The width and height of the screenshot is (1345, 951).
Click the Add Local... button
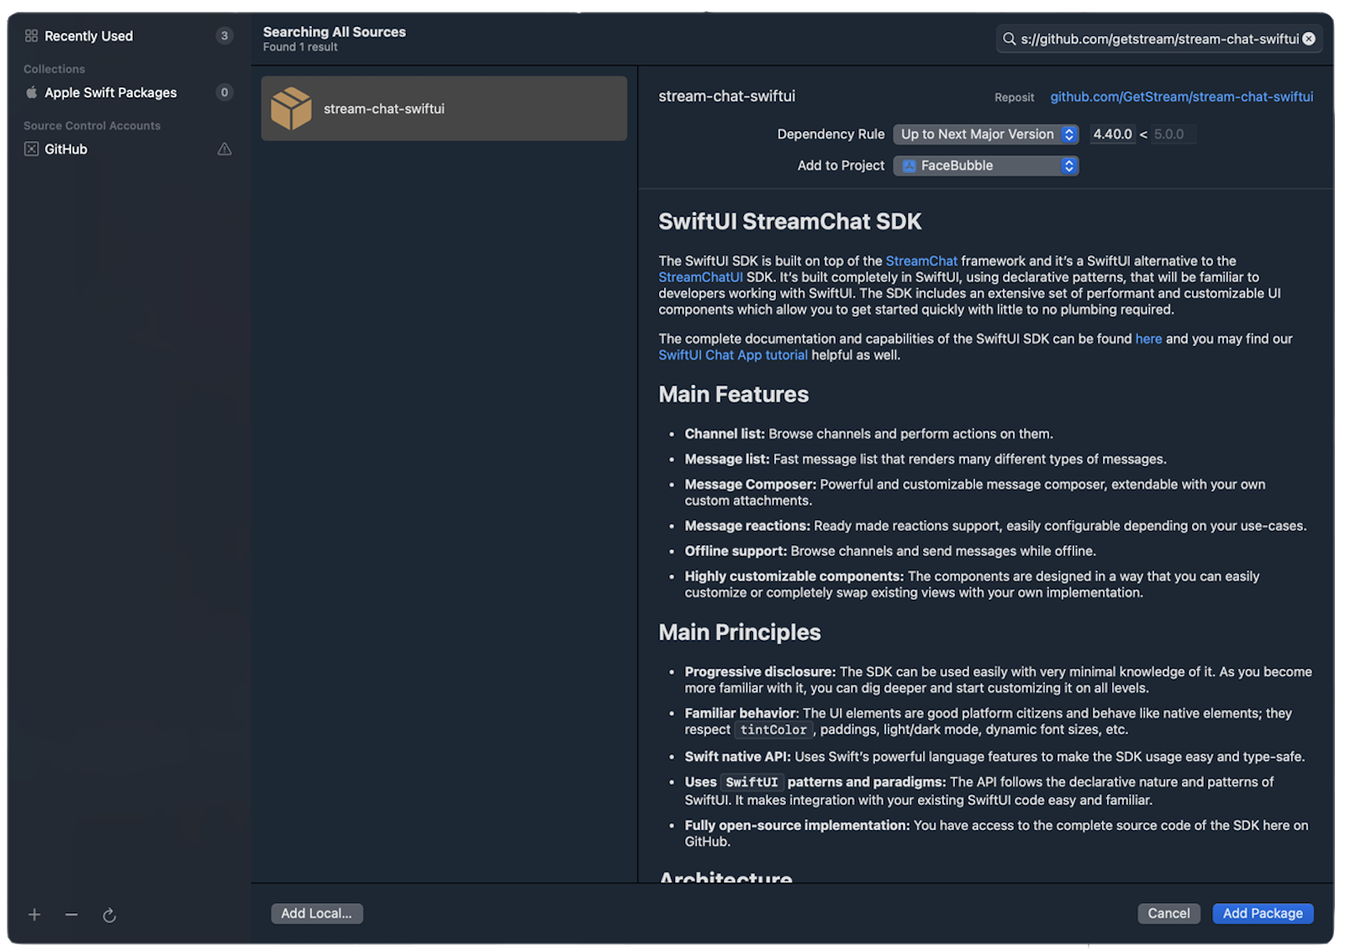316,913
